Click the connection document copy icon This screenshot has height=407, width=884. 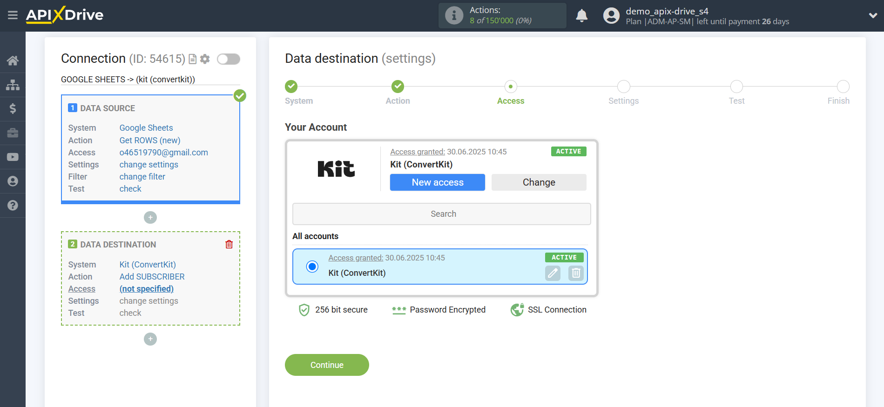click(192, 59)
